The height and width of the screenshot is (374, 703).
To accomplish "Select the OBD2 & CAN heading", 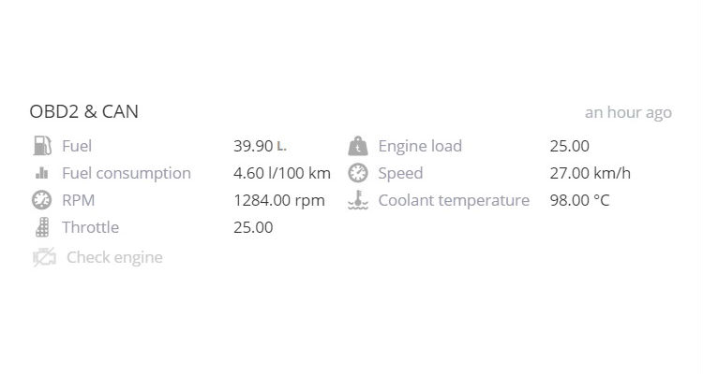I will 83,111.
